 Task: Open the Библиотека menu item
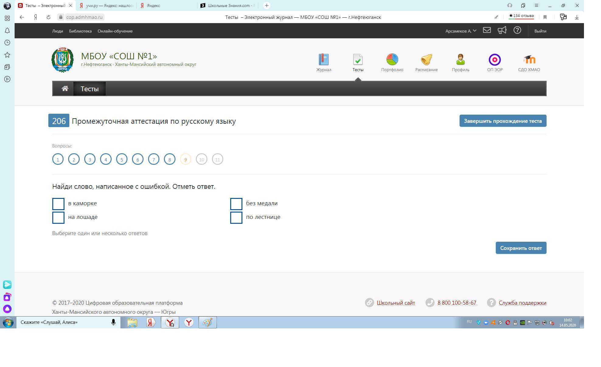click(x=80, y=31)
